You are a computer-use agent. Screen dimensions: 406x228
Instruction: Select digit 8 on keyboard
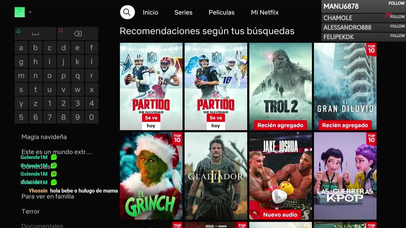[63, 117]
